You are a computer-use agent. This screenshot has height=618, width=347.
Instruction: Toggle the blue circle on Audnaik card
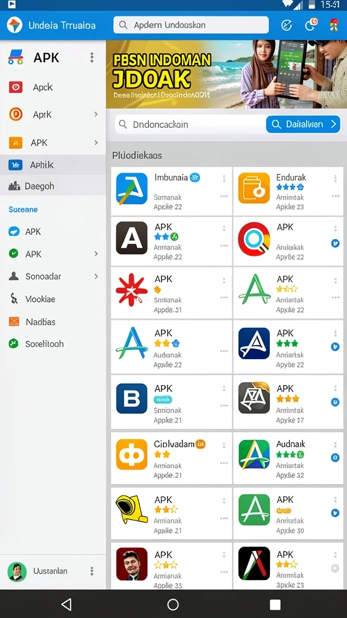335,457
